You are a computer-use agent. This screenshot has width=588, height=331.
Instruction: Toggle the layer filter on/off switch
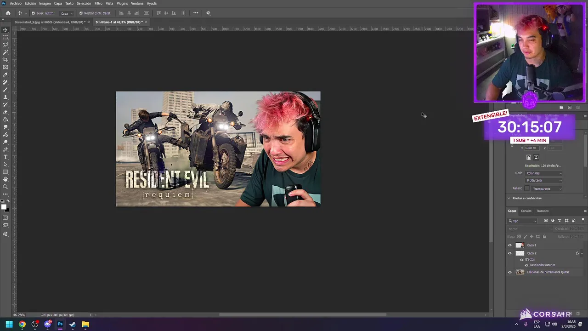tap(583, 220)
